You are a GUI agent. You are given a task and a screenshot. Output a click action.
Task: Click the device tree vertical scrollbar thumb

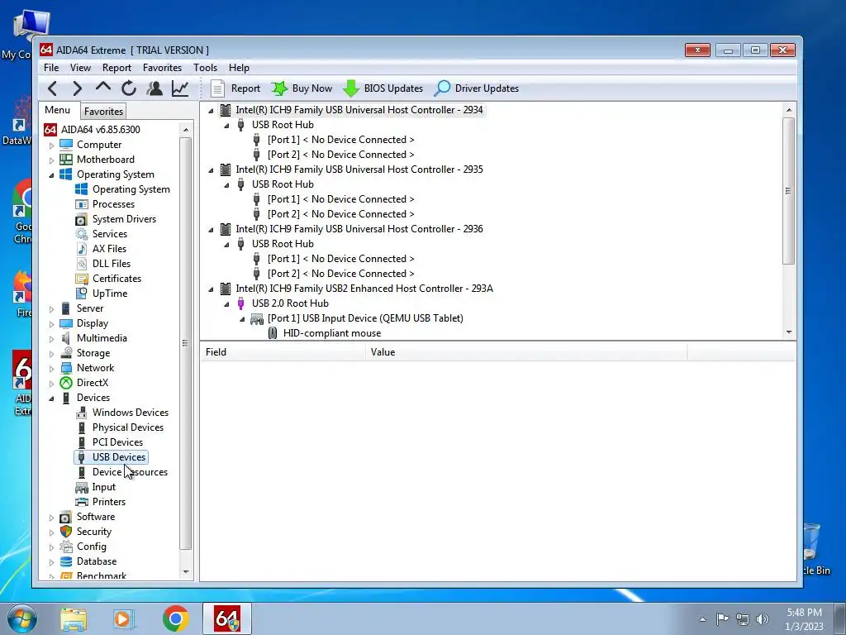pyautogui.click(x=788, y=191)
